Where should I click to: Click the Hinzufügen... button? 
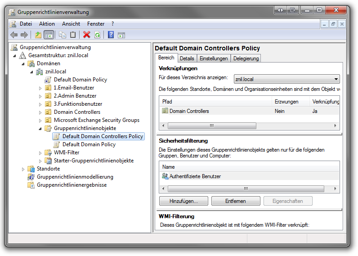click(184, 201)
